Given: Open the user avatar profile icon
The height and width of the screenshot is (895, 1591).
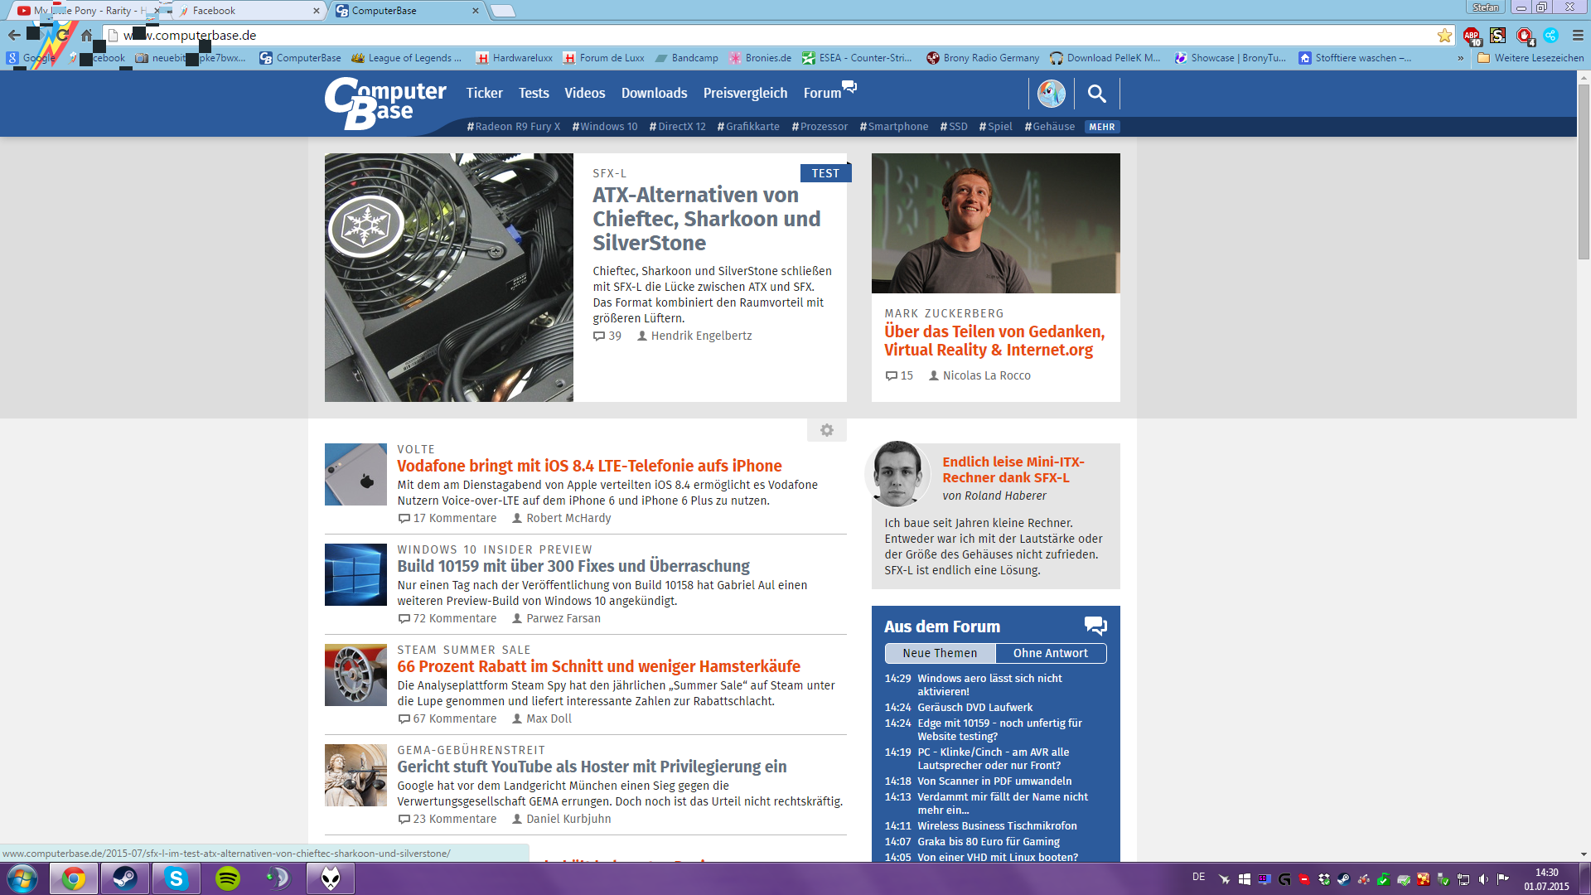Looking at the screenshot, I should point(1051,94).
